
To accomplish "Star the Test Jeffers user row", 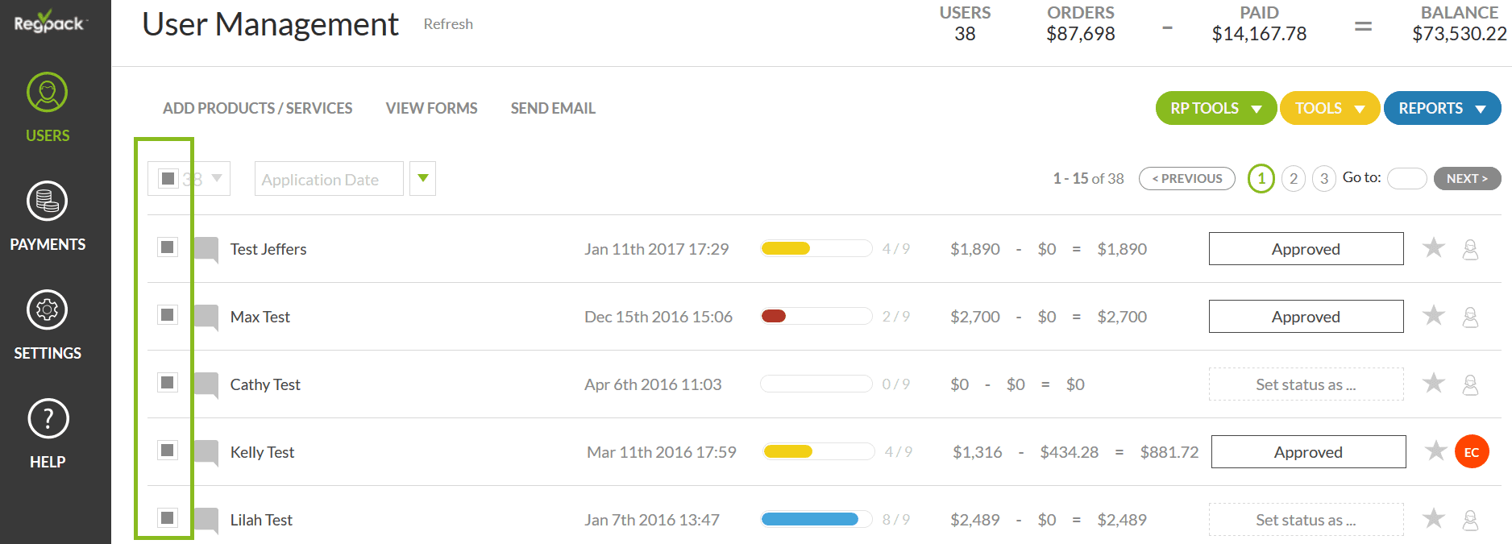I will [x=1433, y=247].
